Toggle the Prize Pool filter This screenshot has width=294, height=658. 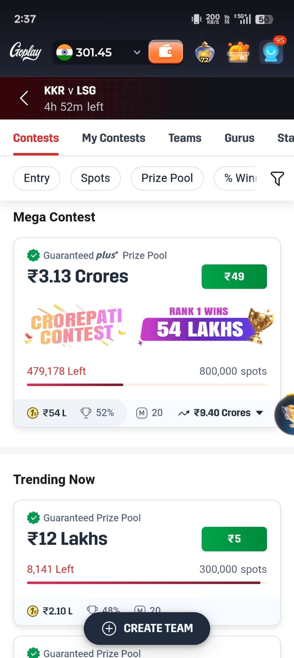167,178
